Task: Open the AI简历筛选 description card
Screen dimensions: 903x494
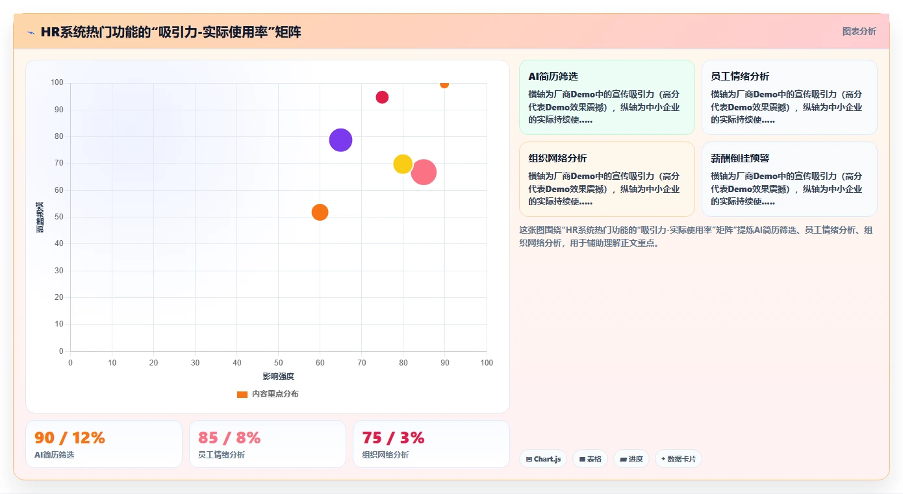Action: click(607, 97)
